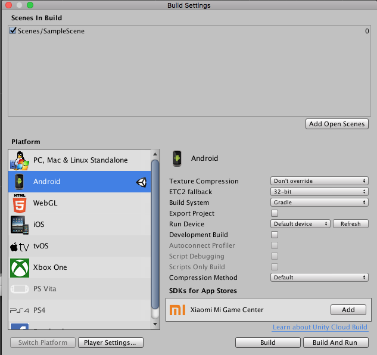The height and width of the screenshot is (355, 377).
Task: Click the platform list scrollbar thumb
Action: [x=155, y=234]
